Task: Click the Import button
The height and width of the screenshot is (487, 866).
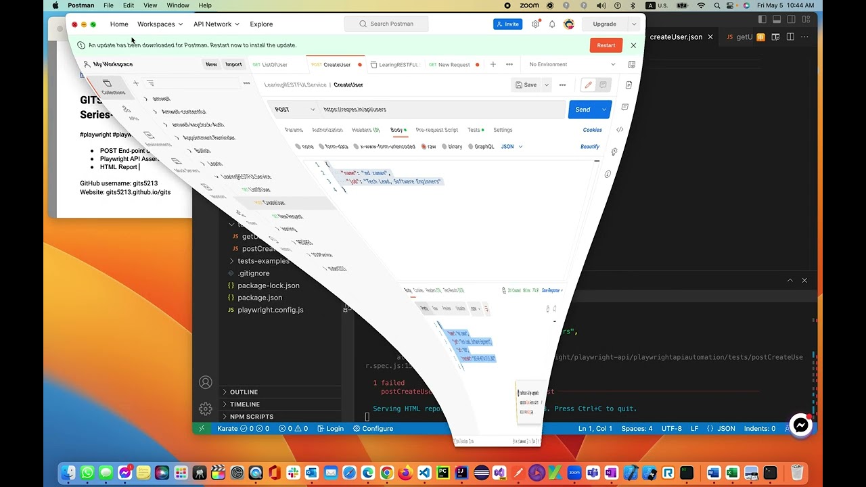Action: tap(233, 64)
